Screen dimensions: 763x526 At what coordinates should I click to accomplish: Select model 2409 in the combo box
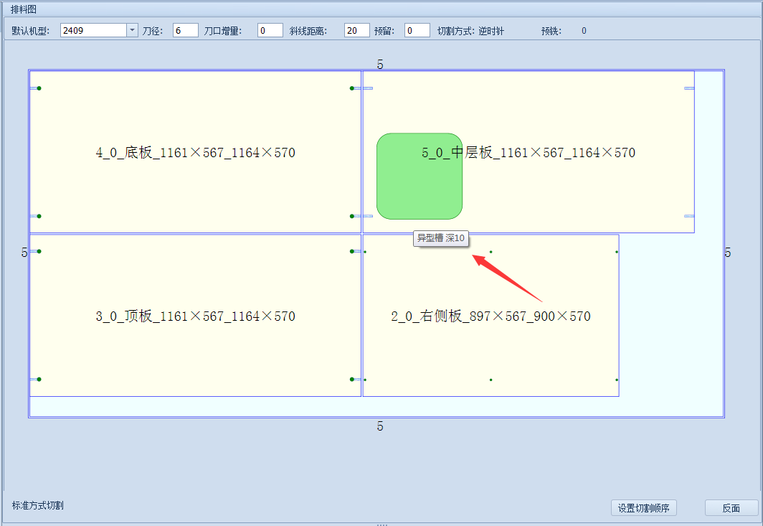coord(90,30)
